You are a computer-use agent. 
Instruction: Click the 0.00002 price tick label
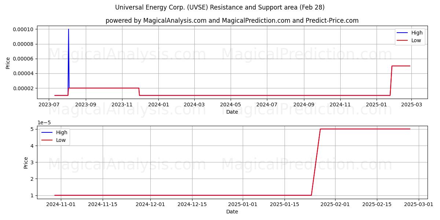(x=23, y=88)
